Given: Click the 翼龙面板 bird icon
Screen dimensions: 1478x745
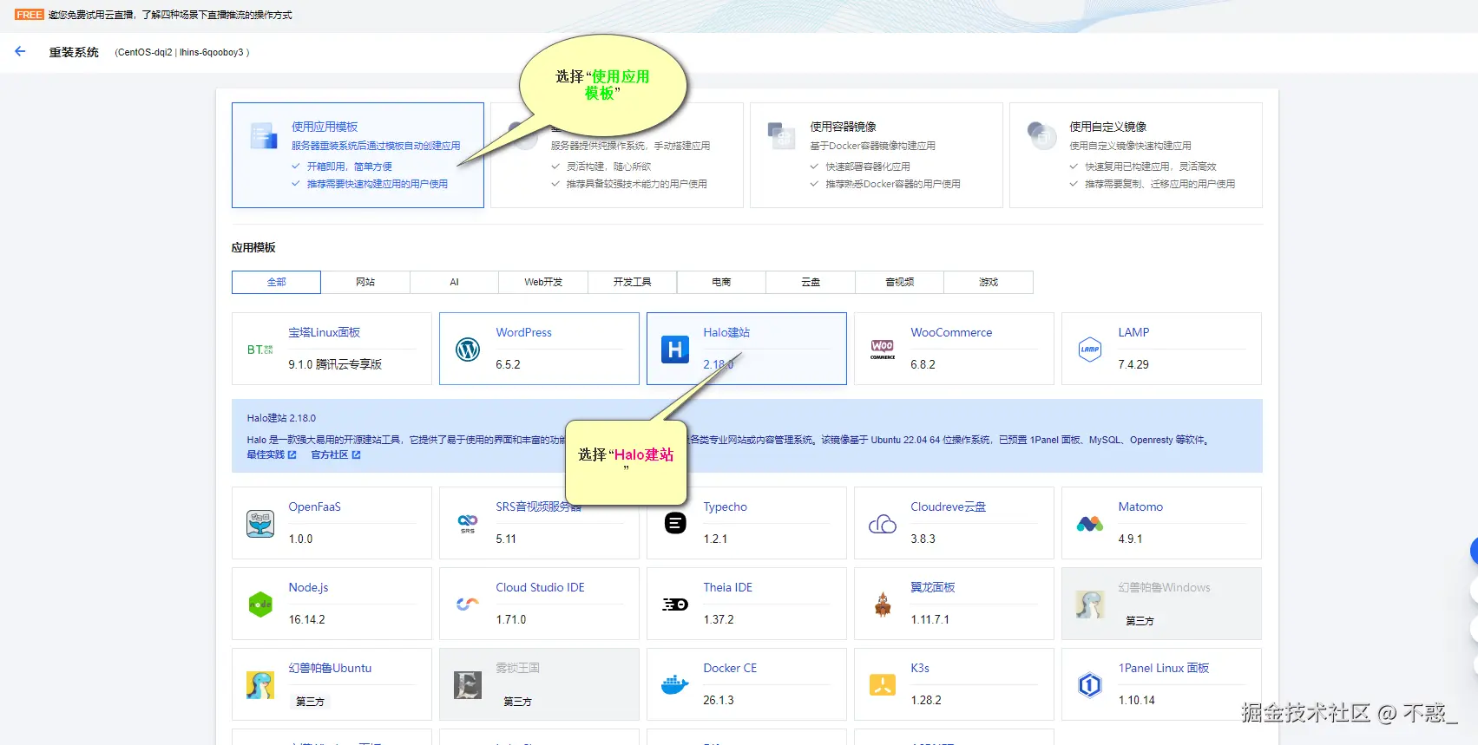Looking at the screenshot, I should click(x=883, y=604).
